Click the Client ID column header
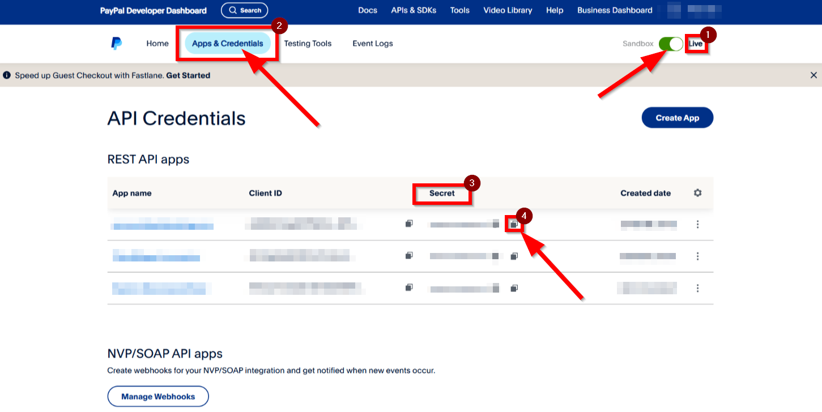 [265, 193]
